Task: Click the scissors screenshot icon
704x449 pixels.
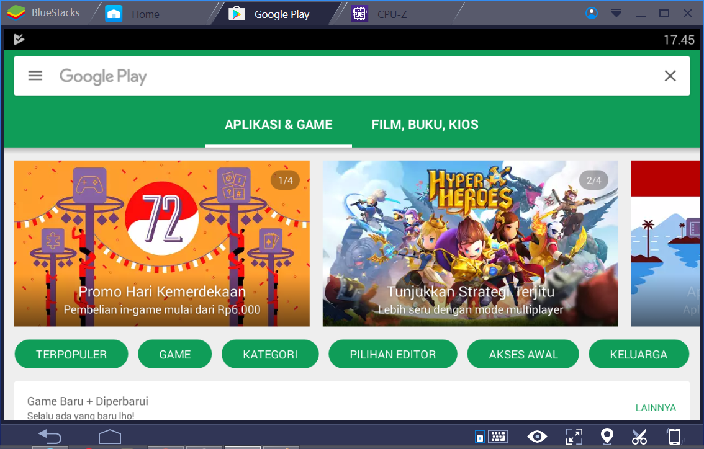Action: 639,436
